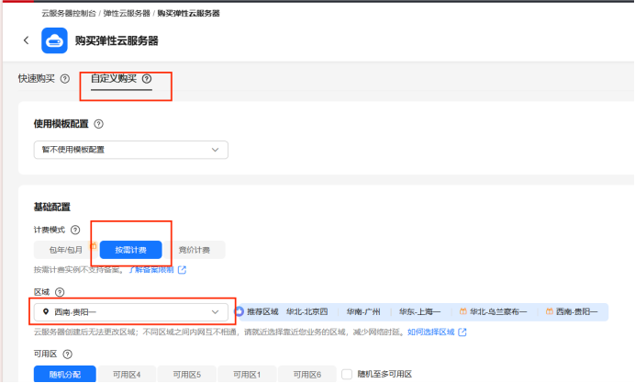The height and width of the screenshot is (383, 635).
Task: Click external link icon after 了解备案限制
Action: [182, 270]
